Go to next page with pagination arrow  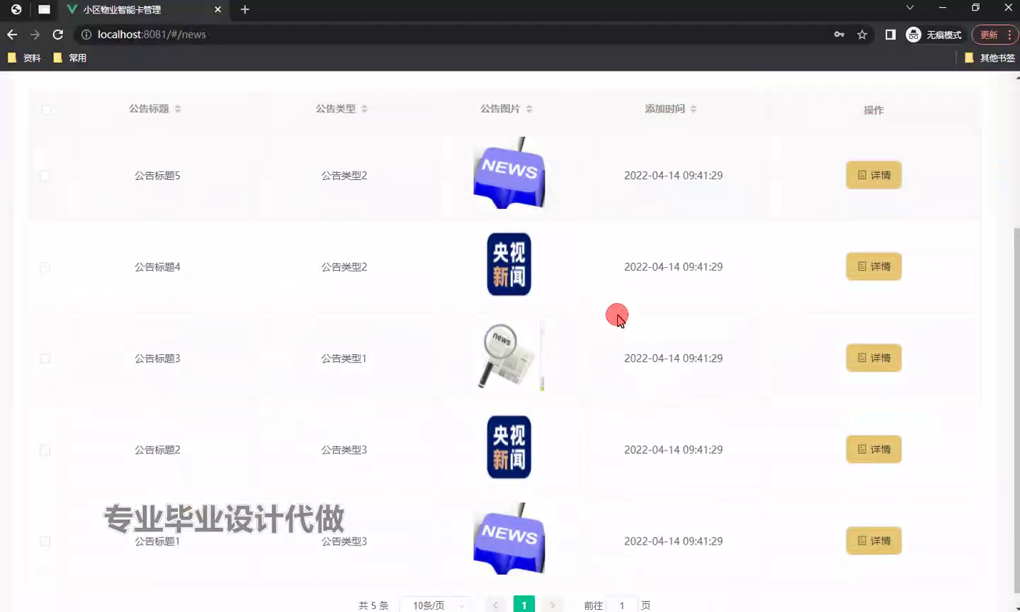pos(552,605)
